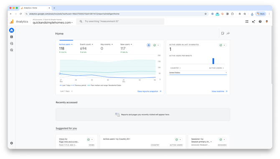Open Advertising from the left sidebar
The height and width of the screenshot is (159, 280).
click(12, 50)
